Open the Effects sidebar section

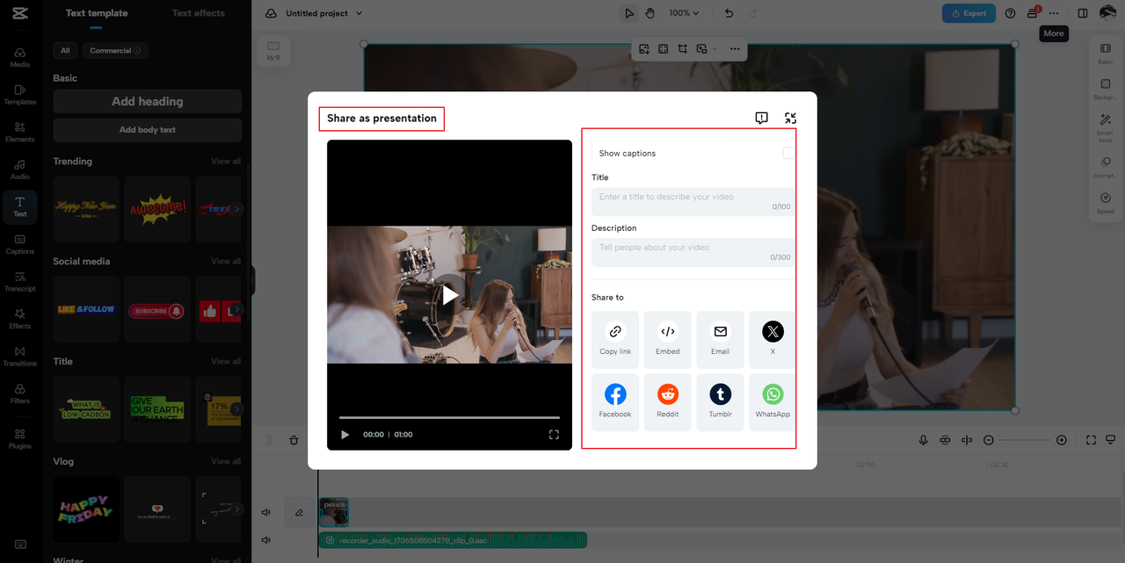pos(19,319)
